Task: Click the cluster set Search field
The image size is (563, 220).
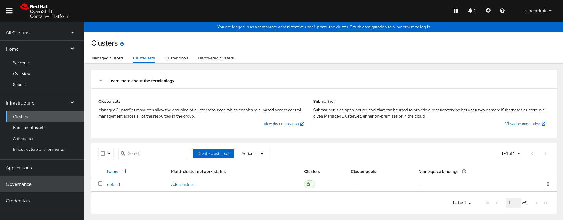Action: coord(156,153)
